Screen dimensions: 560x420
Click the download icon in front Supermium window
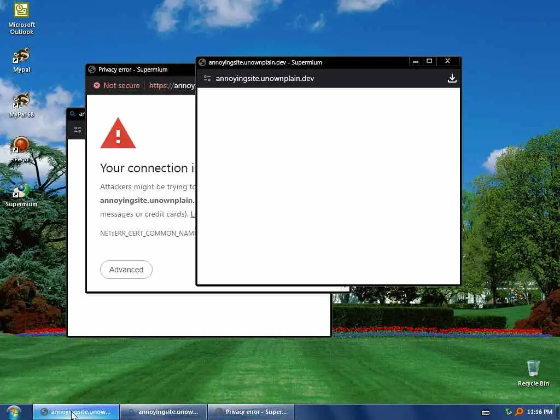(452, 78)
